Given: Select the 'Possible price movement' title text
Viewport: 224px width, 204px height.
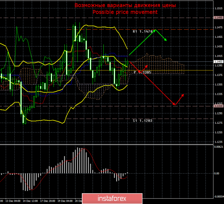Looking at the screenshot, I should pyautogui.click(x=125, y=12).
